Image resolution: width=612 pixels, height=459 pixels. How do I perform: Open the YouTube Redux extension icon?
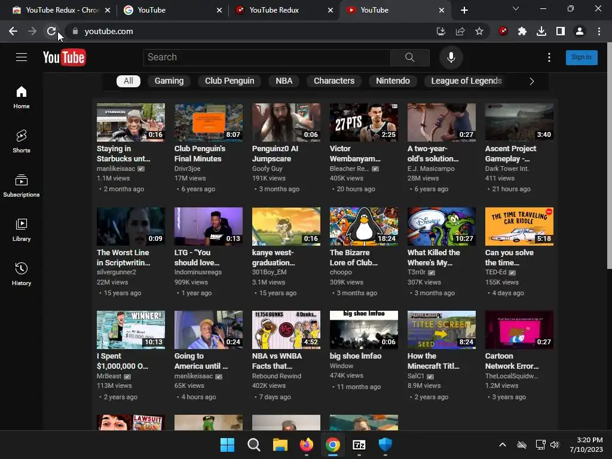[503, 31]
